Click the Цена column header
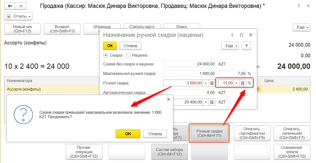The height and width of the screenshot is (163, 316). pos(286,81)
